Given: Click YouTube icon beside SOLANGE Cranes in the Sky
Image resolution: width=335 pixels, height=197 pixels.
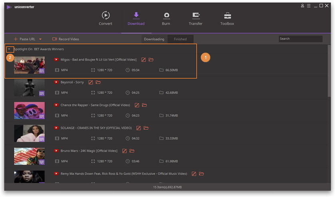Looking at the screenshot, I should 56,128.
